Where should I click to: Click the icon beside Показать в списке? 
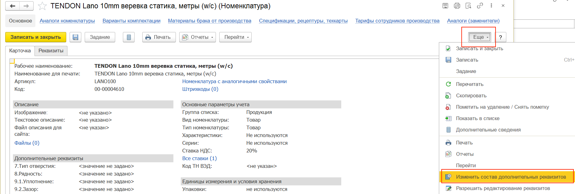[x=448, y=119]
